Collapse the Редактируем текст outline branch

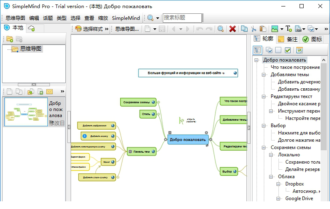click(x=263, y=96)
